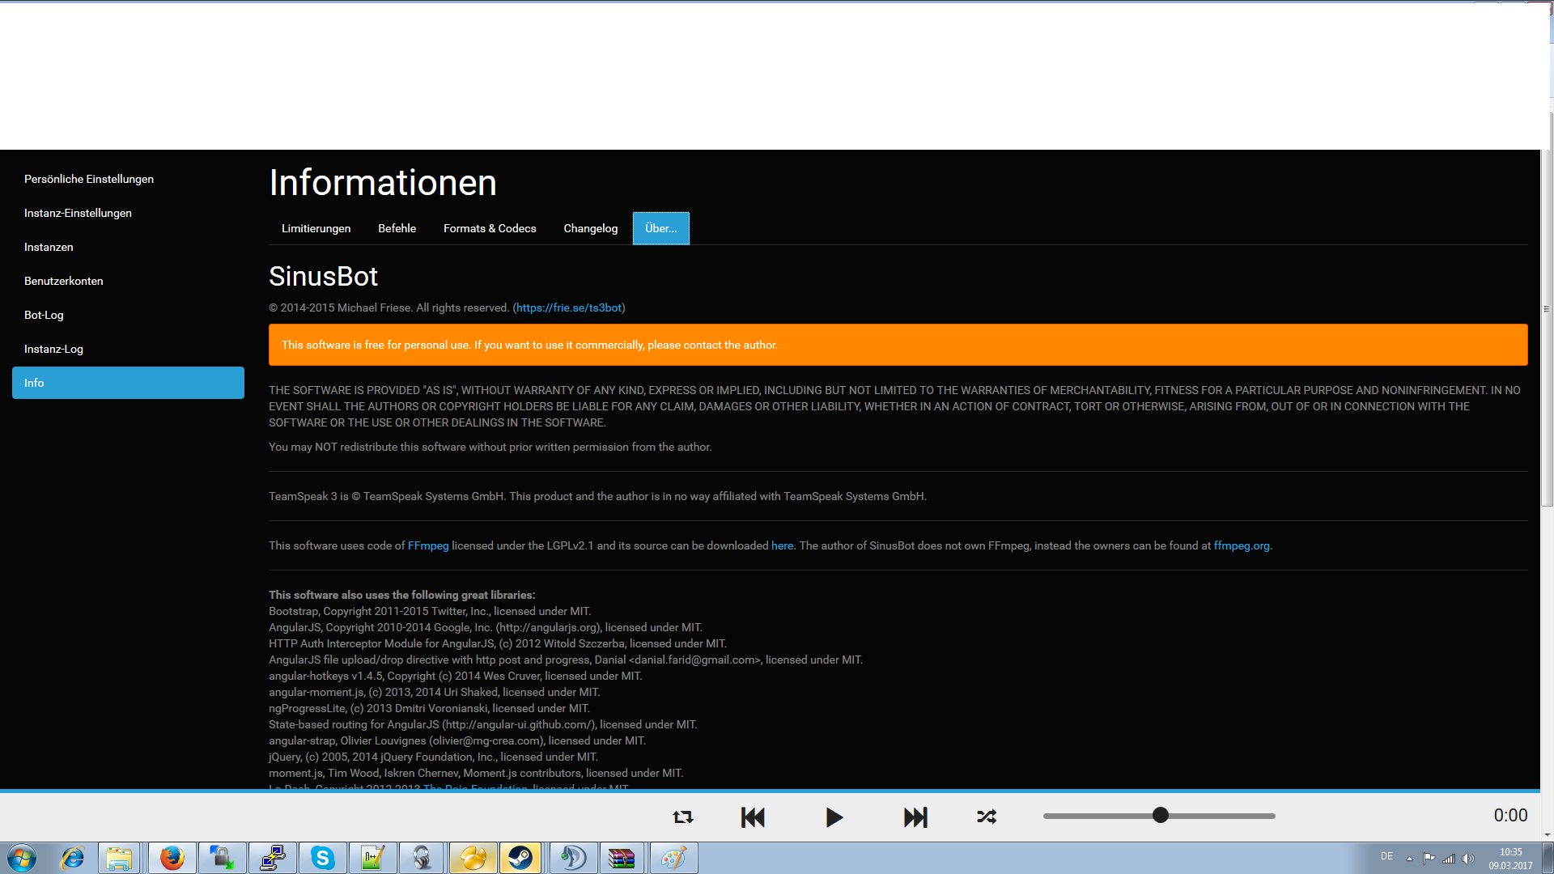The image size is (1554, 874).
Task: Show hidden tray icons arrow
Action: click(x=1409, y=859)
